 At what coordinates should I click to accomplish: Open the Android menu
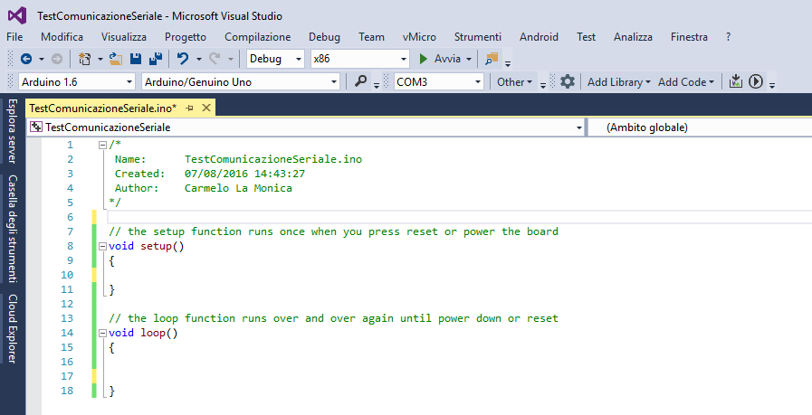539,37
